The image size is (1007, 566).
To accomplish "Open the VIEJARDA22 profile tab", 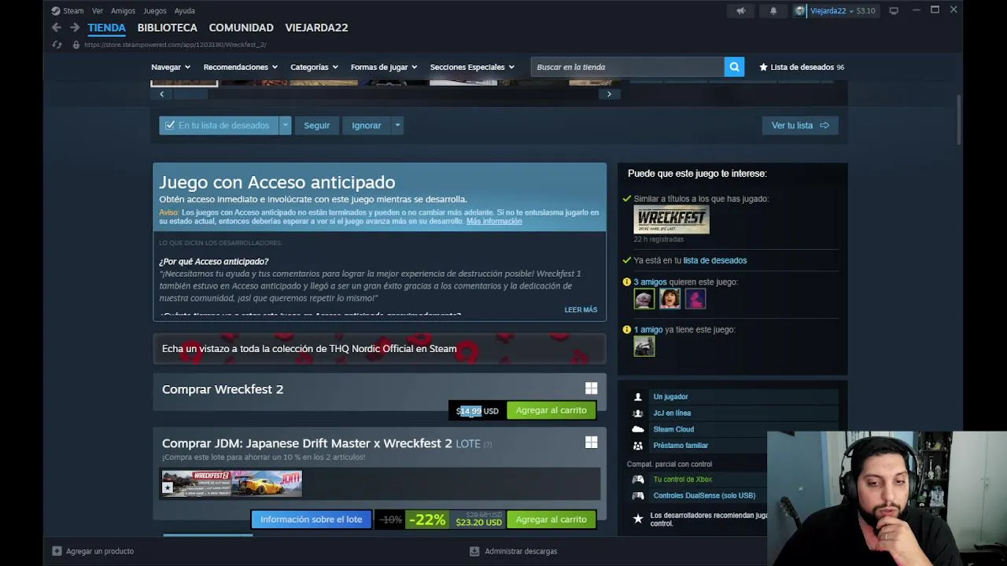I will [x=316, y=28].
